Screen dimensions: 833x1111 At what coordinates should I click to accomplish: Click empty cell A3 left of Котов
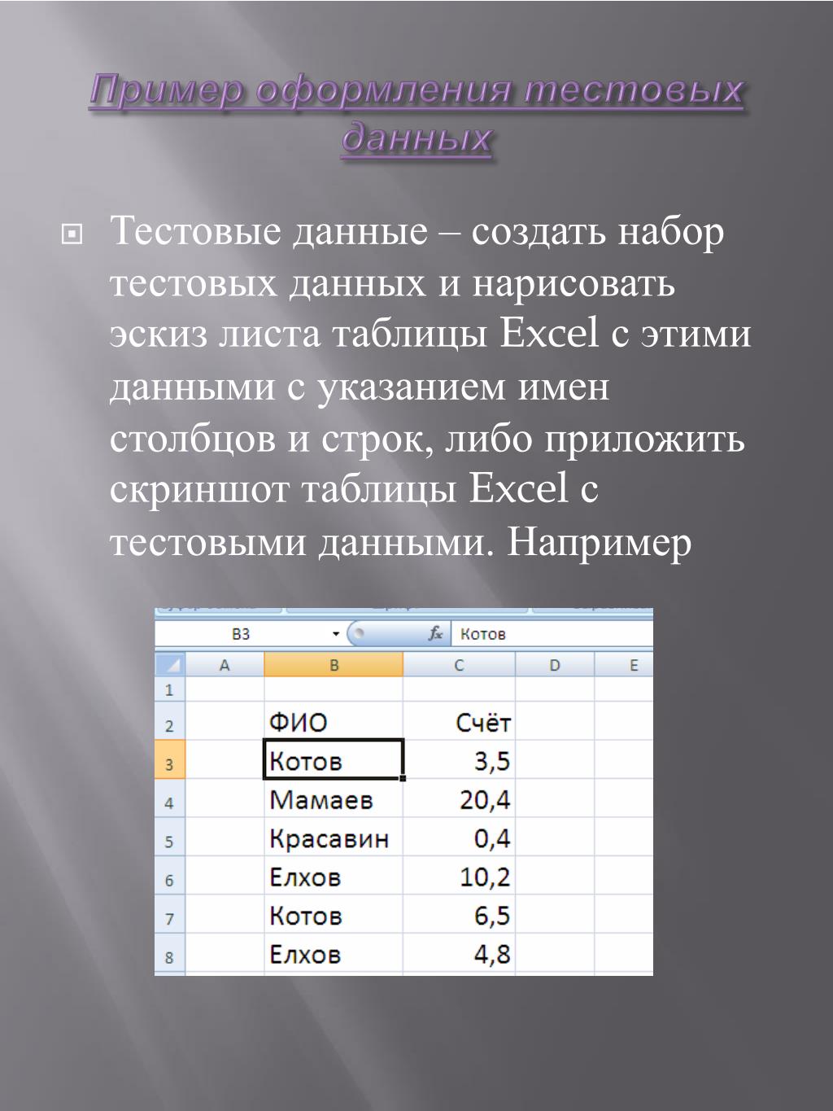tap(225, 759)
